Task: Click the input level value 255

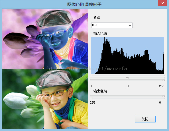Action: pos(162,86)
